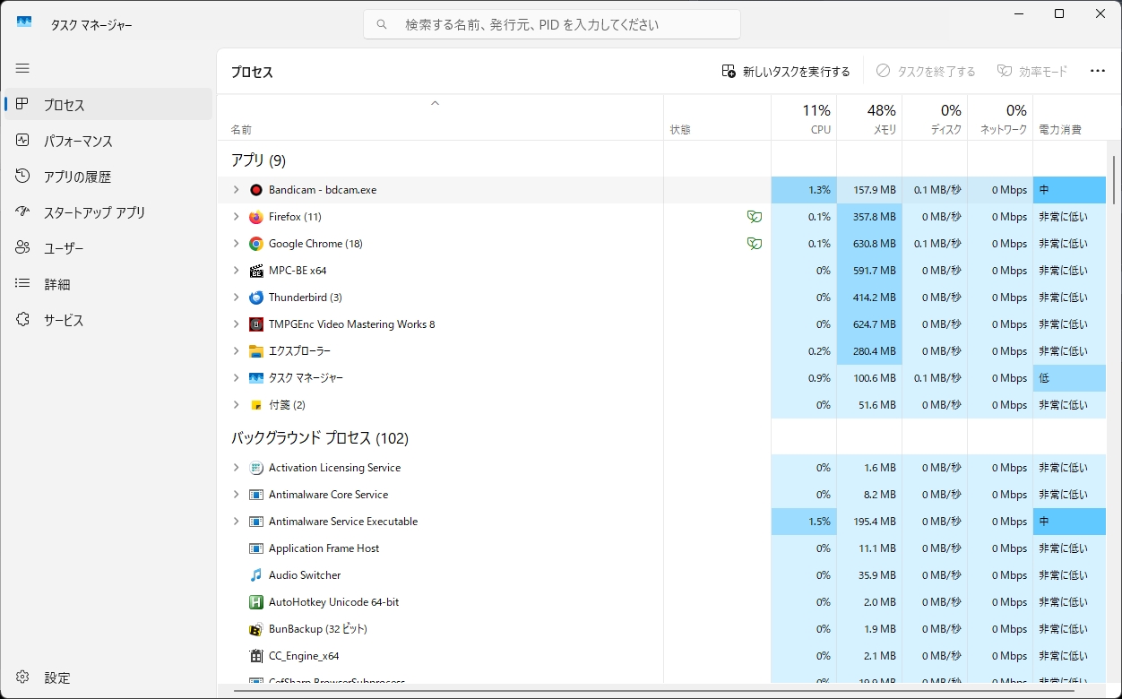Sort by the ネットワーク column header

tap(1000, 118)
